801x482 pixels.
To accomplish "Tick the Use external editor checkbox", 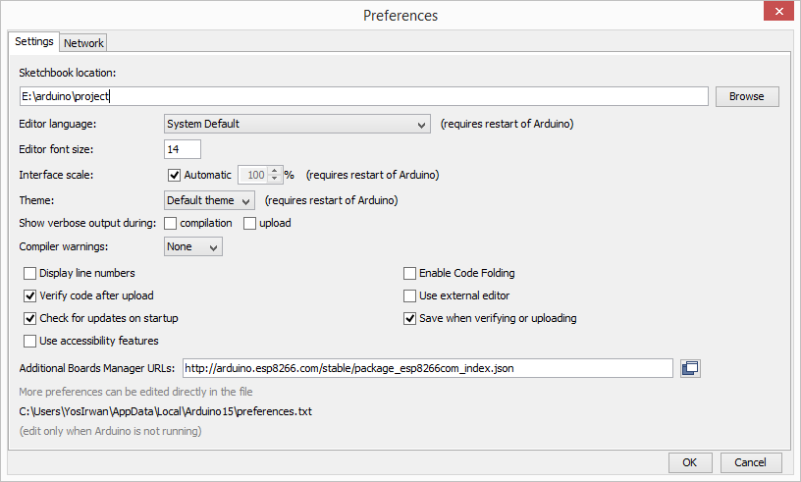I will coord(410,295).
